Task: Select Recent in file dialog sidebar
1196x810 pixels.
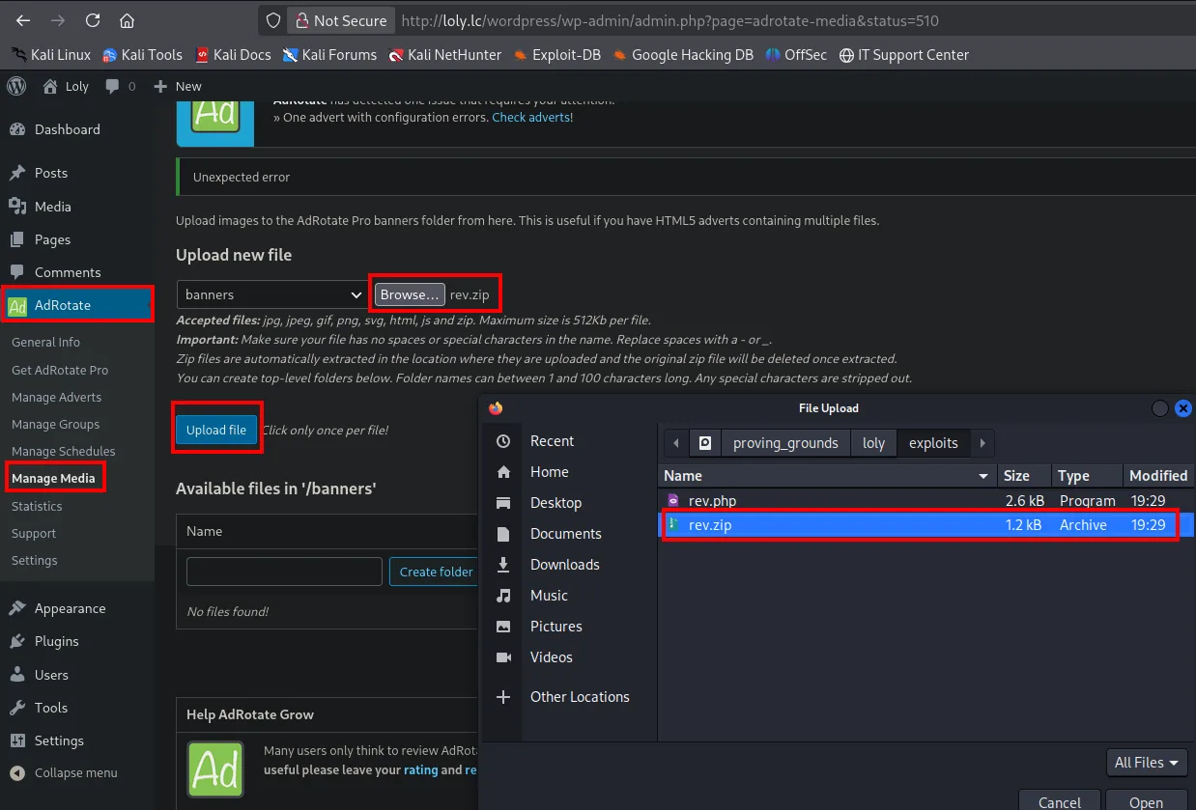Action: coord(569,441)
